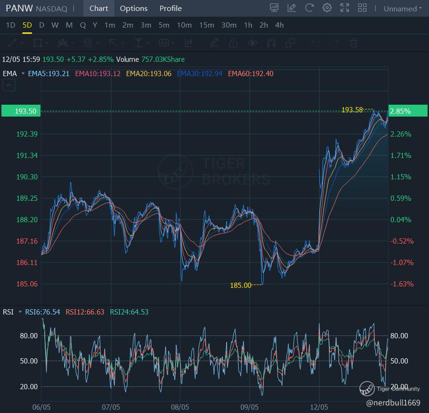Toggle the lock drawings icon
The width and height of the screenshot is (429, 413).
click(233, 43)
